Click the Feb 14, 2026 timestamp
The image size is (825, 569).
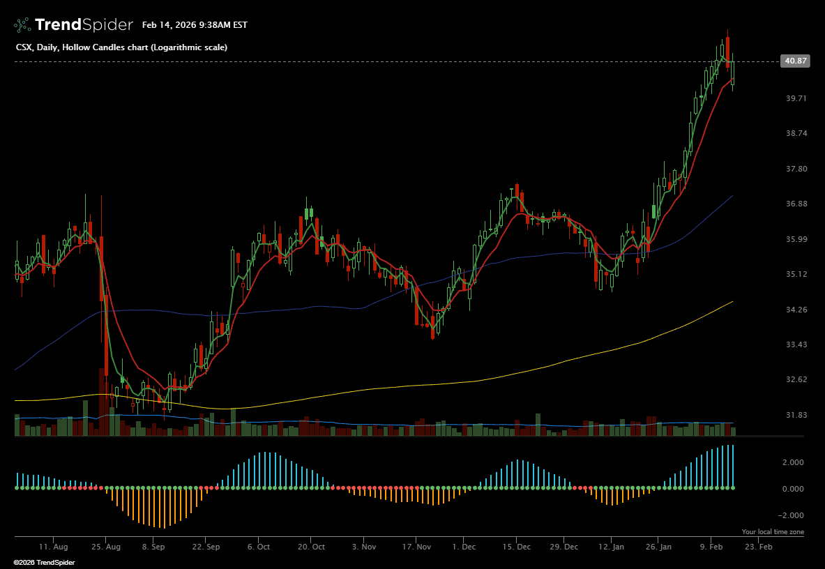click(195, 25)
